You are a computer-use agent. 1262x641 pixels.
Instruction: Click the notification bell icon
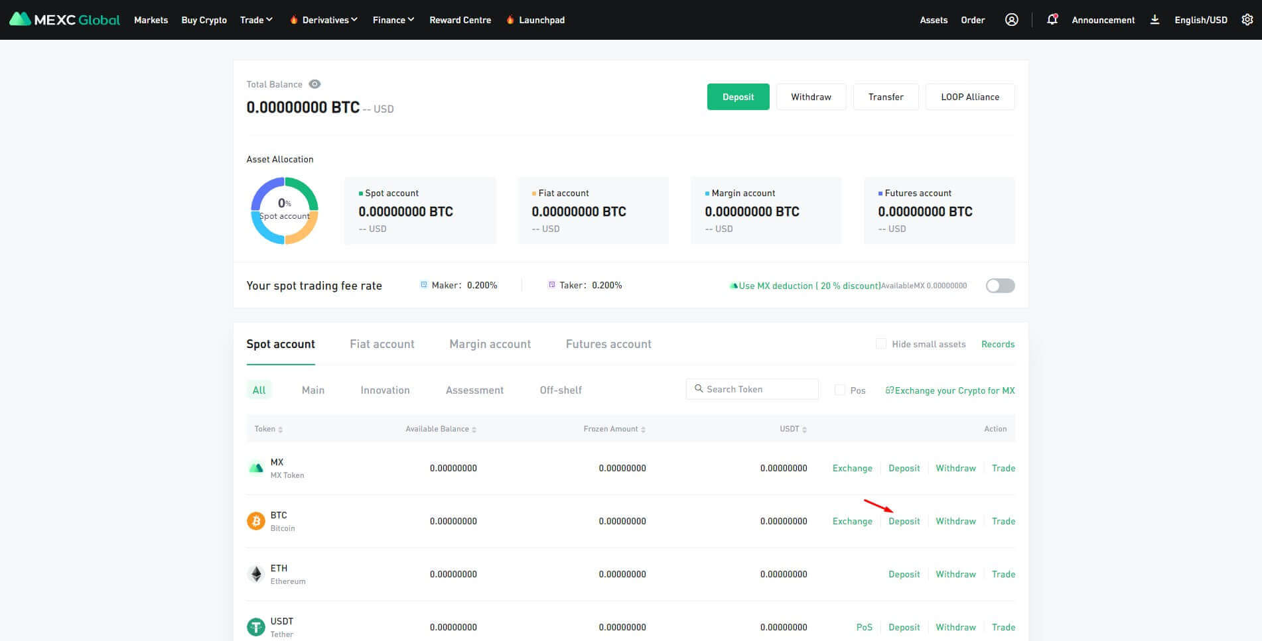[x=1052, y=20]
